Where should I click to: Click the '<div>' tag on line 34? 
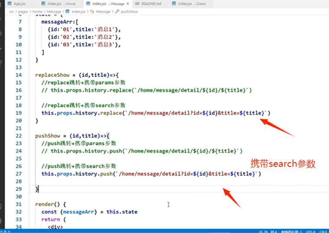55,227
